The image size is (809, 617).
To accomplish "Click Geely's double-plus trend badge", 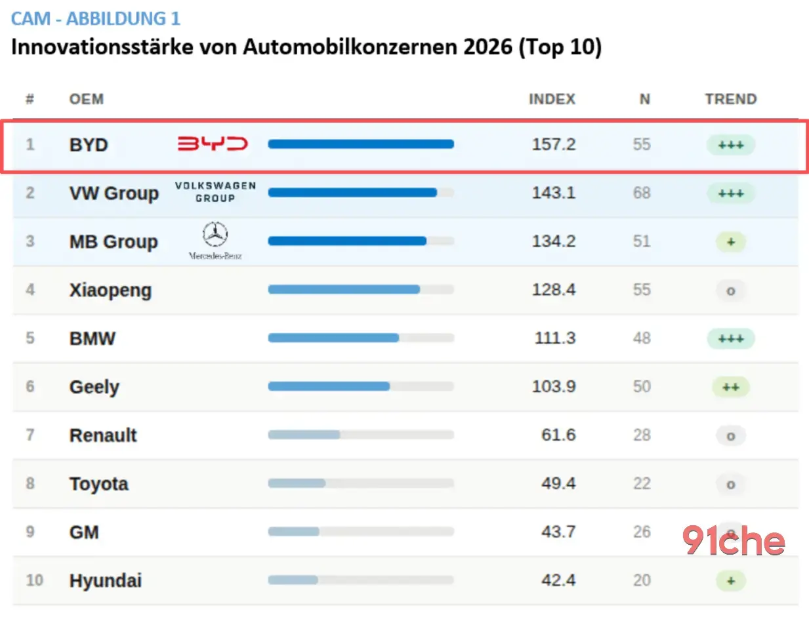I will (730, 387).
